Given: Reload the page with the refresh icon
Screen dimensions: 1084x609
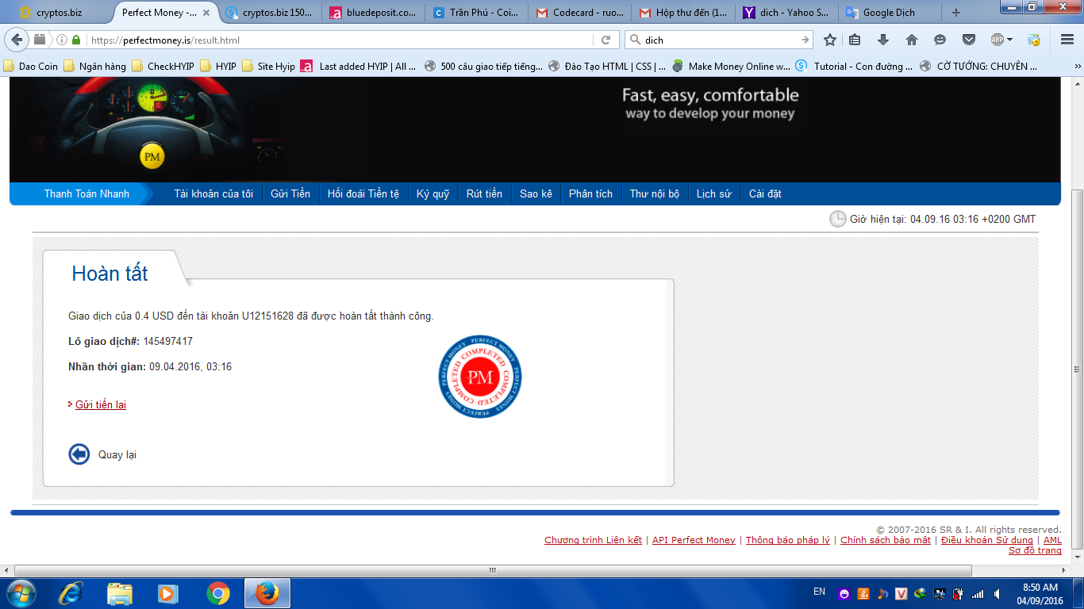Looking at the screenshot, I should pos(605,40).
